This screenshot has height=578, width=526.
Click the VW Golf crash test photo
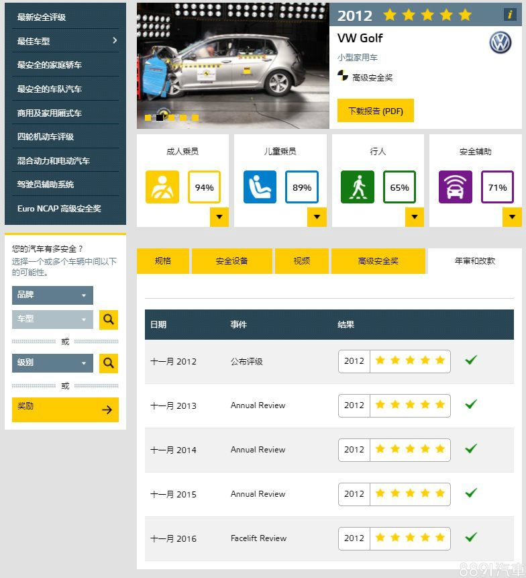click(x=233, y=66)
